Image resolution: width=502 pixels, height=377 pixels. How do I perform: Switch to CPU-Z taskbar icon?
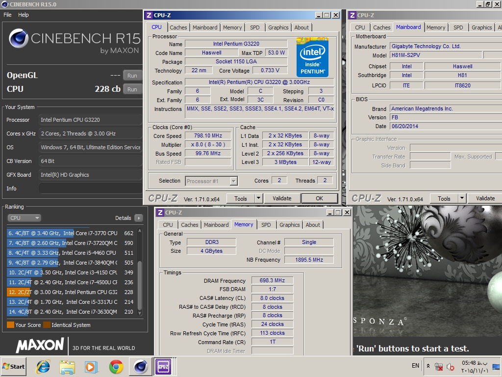coord(163,366)
